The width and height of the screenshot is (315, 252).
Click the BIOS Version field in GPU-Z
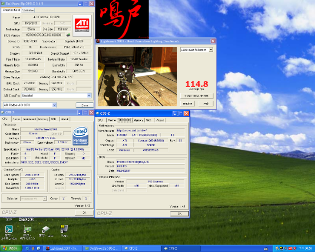pos(43,35)
